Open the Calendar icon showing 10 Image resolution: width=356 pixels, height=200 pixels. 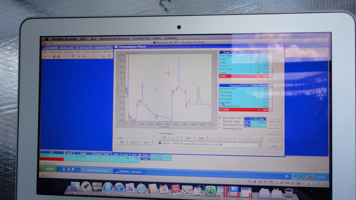pos(164,189)
